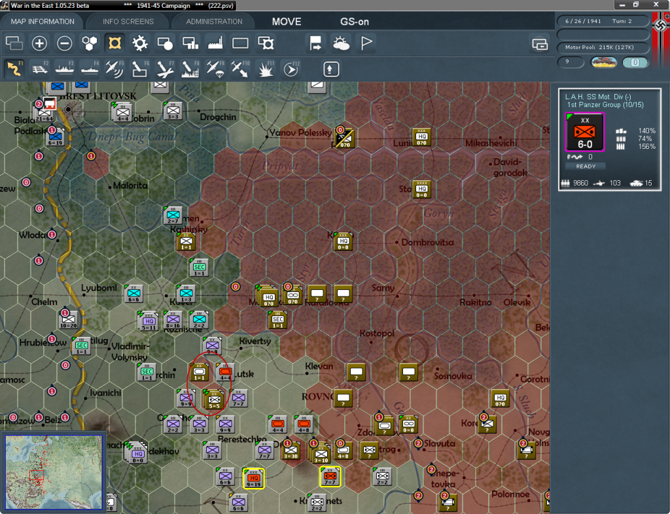Click the flag with arrow icon

pos(316,43)
